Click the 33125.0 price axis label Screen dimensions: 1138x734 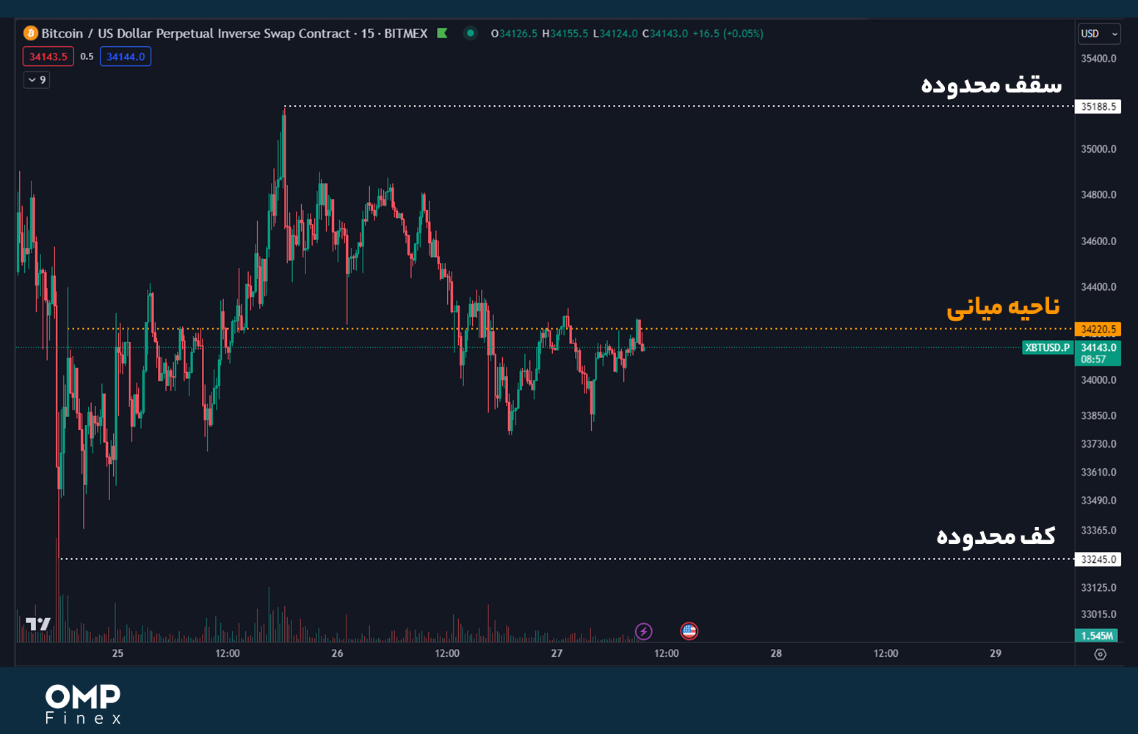click(x=1098, y=588)
